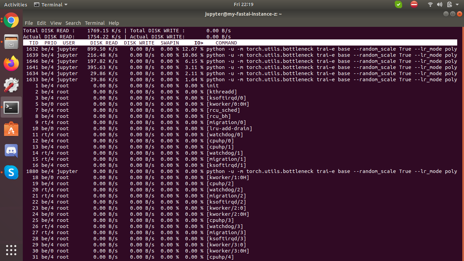Image resolution: width=464 pixels, height=261 pixels.
Task: Open the volume indicator in top bar
Action: pyautogui.click(x=440, y=5)
